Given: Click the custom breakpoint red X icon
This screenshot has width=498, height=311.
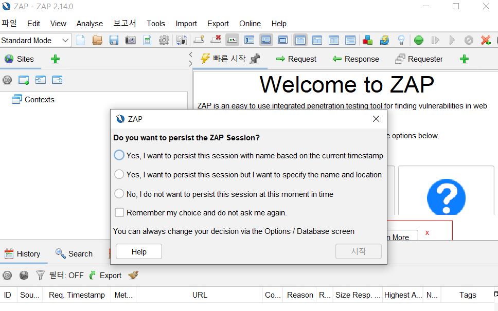Looking at the screenshot, I should 486,40.
